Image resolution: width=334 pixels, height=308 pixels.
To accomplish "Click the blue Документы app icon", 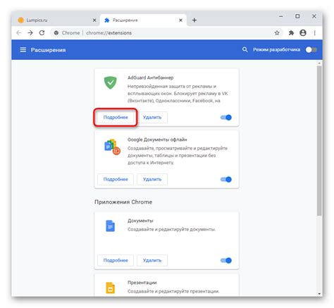I will click(x=110, y=226).
